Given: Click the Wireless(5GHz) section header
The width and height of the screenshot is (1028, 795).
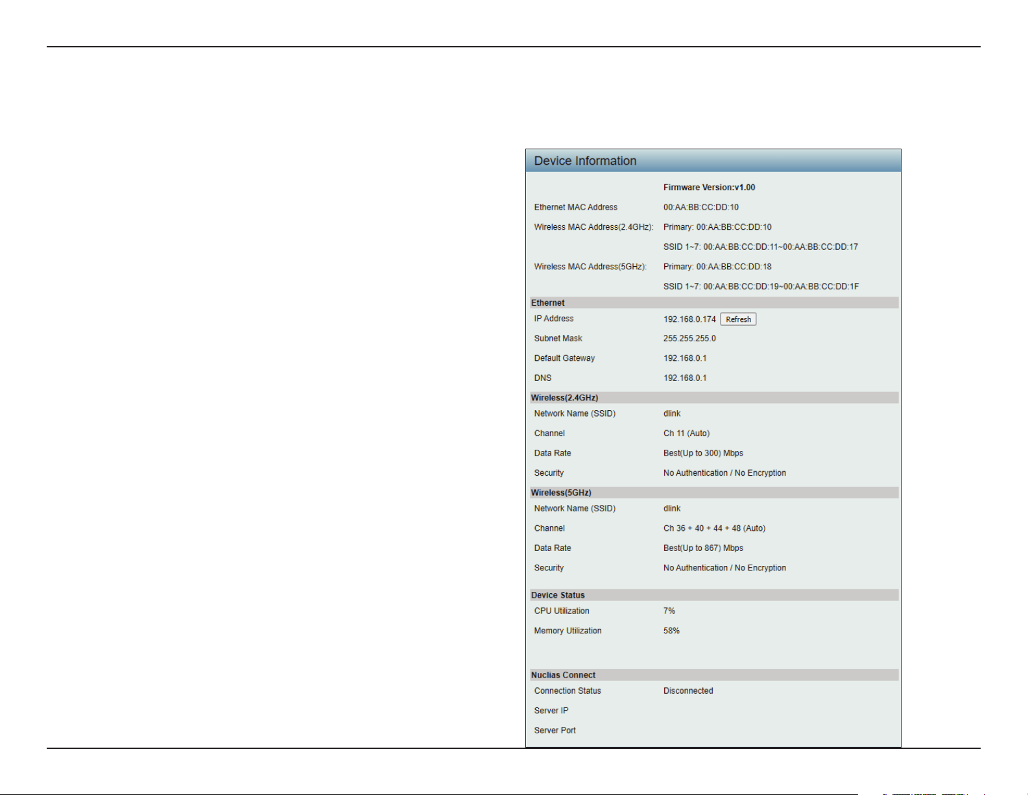Looking at the screenshot, I should 714,493.
